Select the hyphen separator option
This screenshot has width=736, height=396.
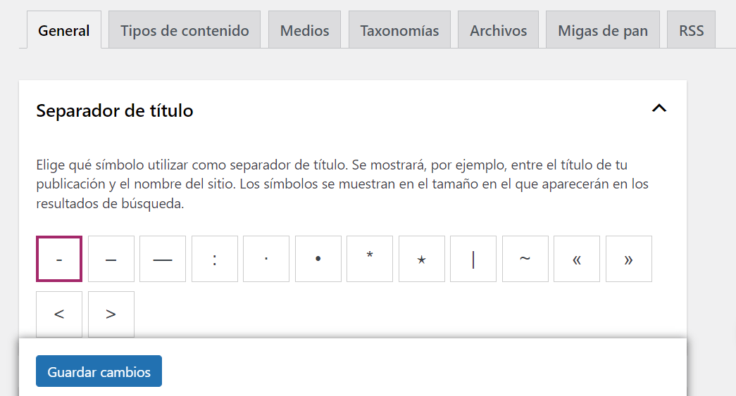pyautogui.click(x=59, y=259)
